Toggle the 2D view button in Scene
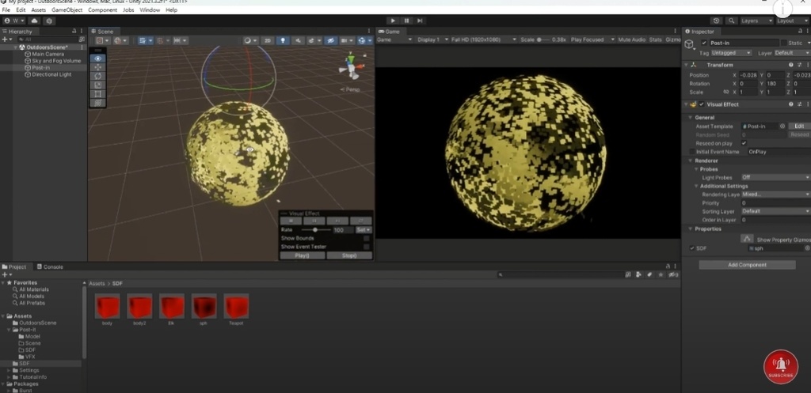Image resolution: width=811 pixels, height=393 pixels. [x=267, y=40]
